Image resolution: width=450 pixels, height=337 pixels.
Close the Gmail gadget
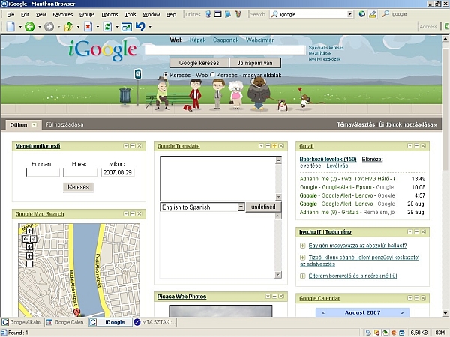coord(423,146)
